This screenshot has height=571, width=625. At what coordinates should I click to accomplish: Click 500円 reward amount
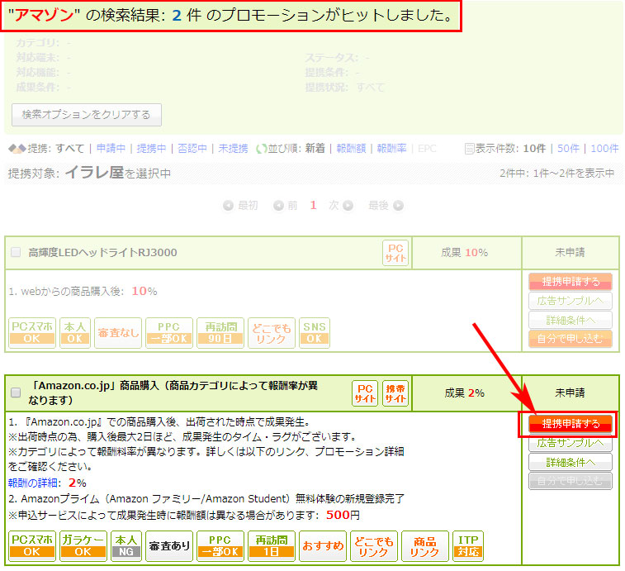(343, 515)
